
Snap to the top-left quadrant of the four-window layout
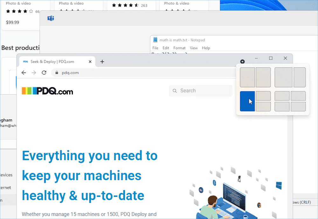pyautogui.click(x=282, y=96)
